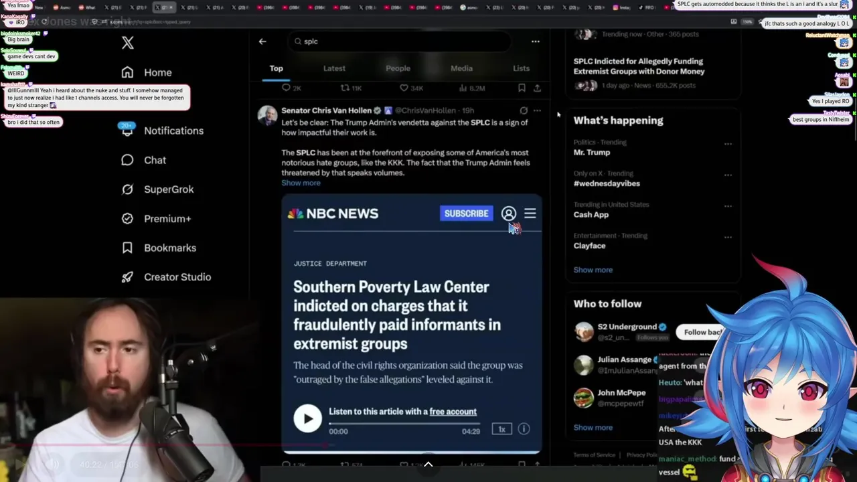
Task: Reply to the post with 2K replies
Action: click(291, 88)
